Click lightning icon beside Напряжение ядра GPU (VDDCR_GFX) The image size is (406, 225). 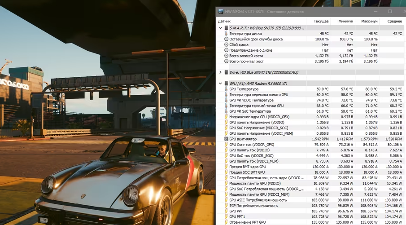tap(226, 117)
